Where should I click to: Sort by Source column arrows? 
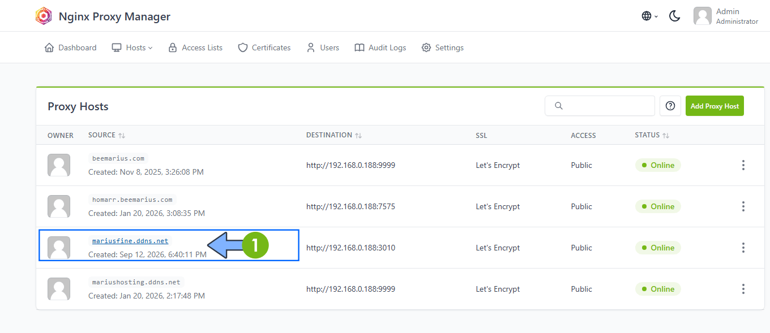(x=122, y=136)
